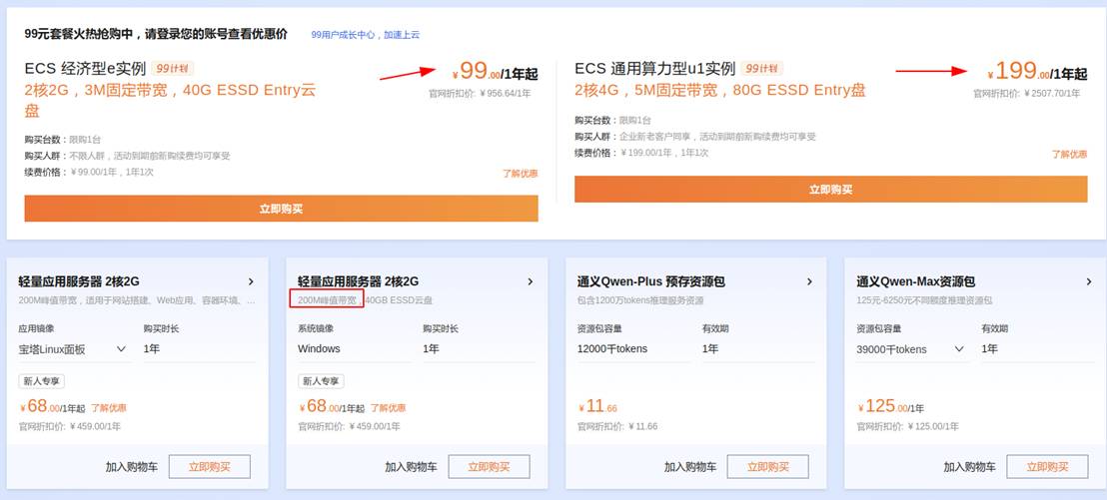The image size is (1107, 500).
Task: Open chevron arrow on 通义Qwen-Max资源包 card
Action: pyautogui.click(x=1089, y=282)
